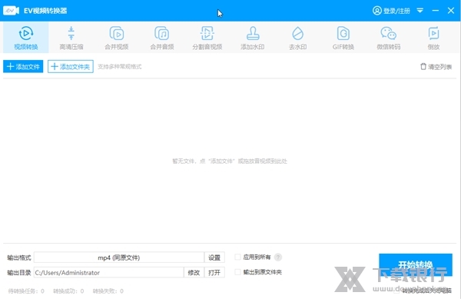Viewport: 461px width, 299px height.
Task: Click 修改 to change output directory
Action: (x=194, y=273)
